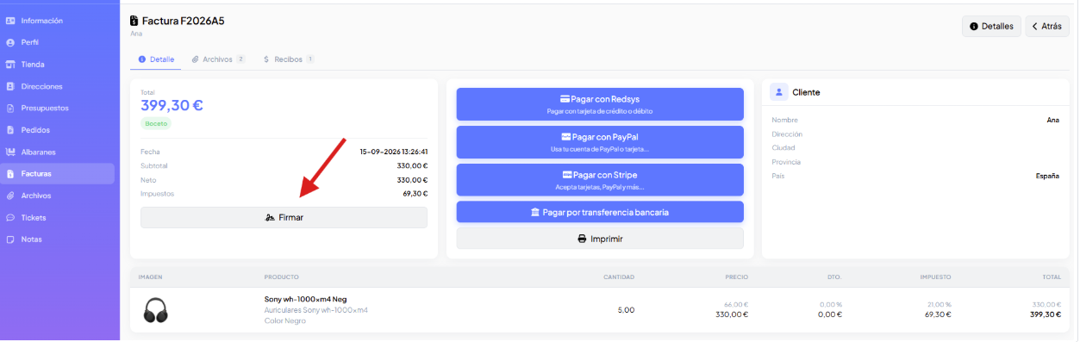Click the Albaranes icon

(x=10, y=152)
